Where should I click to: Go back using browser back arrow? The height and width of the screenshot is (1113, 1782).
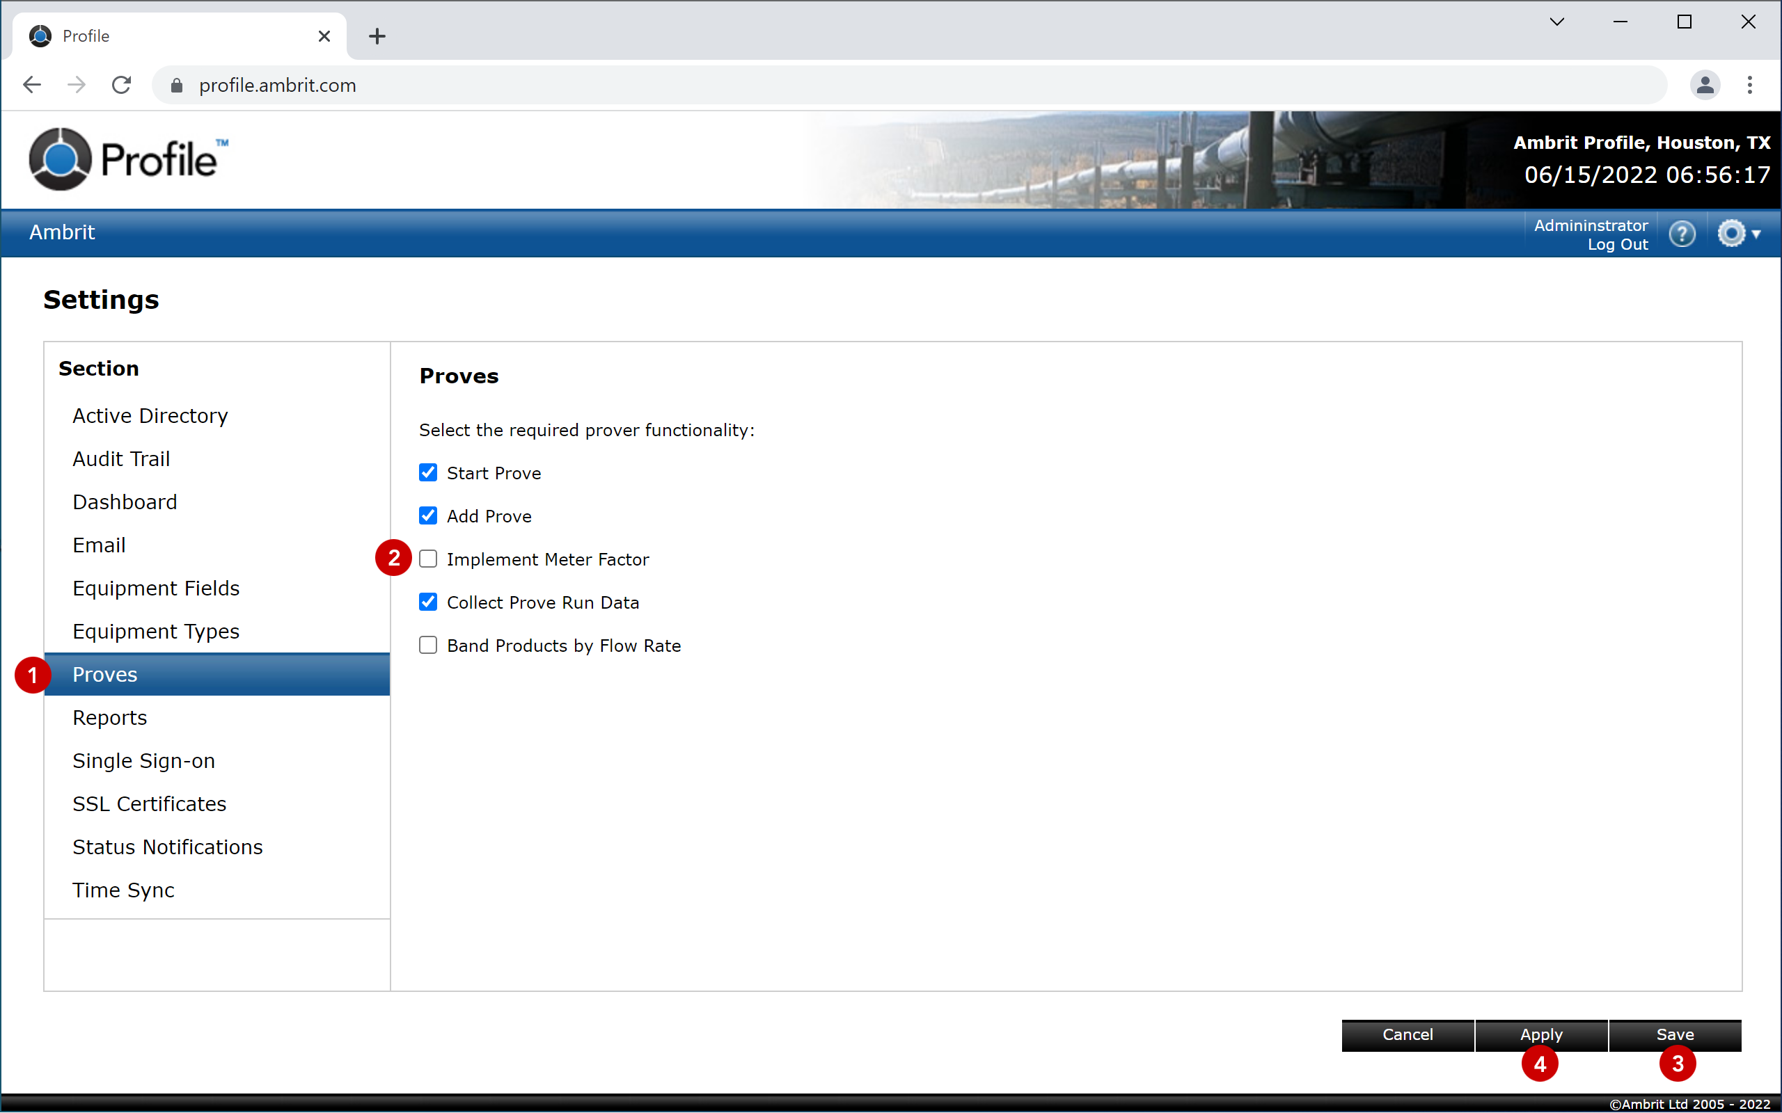31,86
